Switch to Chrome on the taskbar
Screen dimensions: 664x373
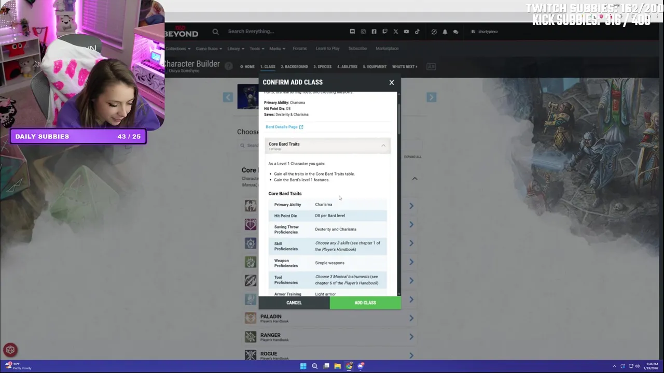click(349, 366)
